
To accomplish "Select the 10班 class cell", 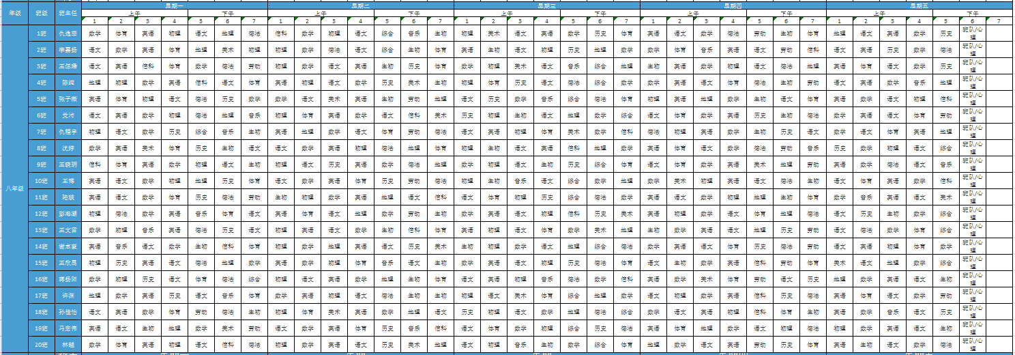I will (x=41, y=180).
